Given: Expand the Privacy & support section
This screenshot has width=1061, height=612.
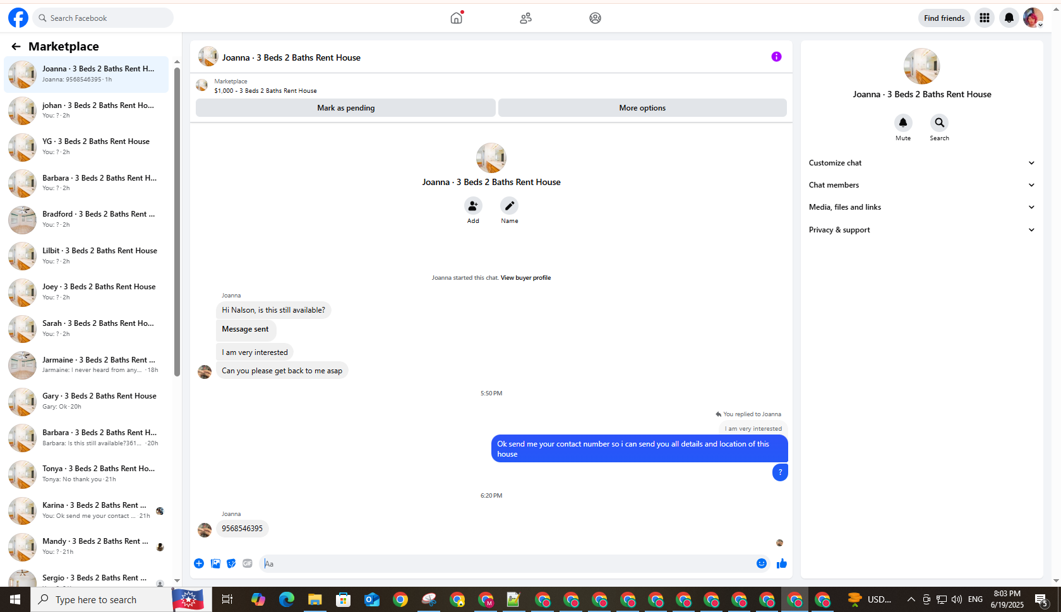Looking at the screenshot, I should (922, 230).
